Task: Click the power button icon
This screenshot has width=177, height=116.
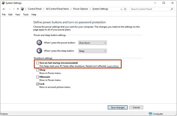Action: click(39, 43)
